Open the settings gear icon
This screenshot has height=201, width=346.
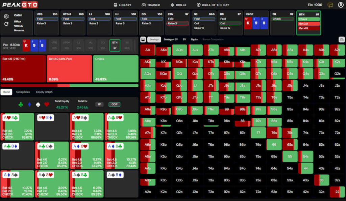(6, 17)
